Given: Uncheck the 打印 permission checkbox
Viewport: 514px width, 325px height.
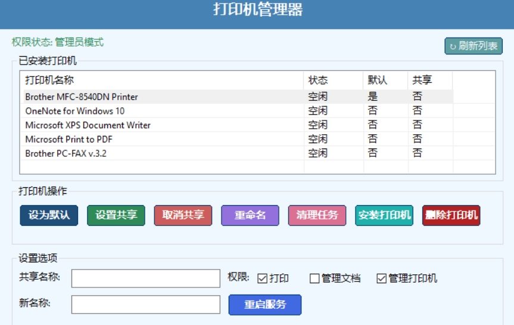Looking at the screenshot, I should point(263,278).
